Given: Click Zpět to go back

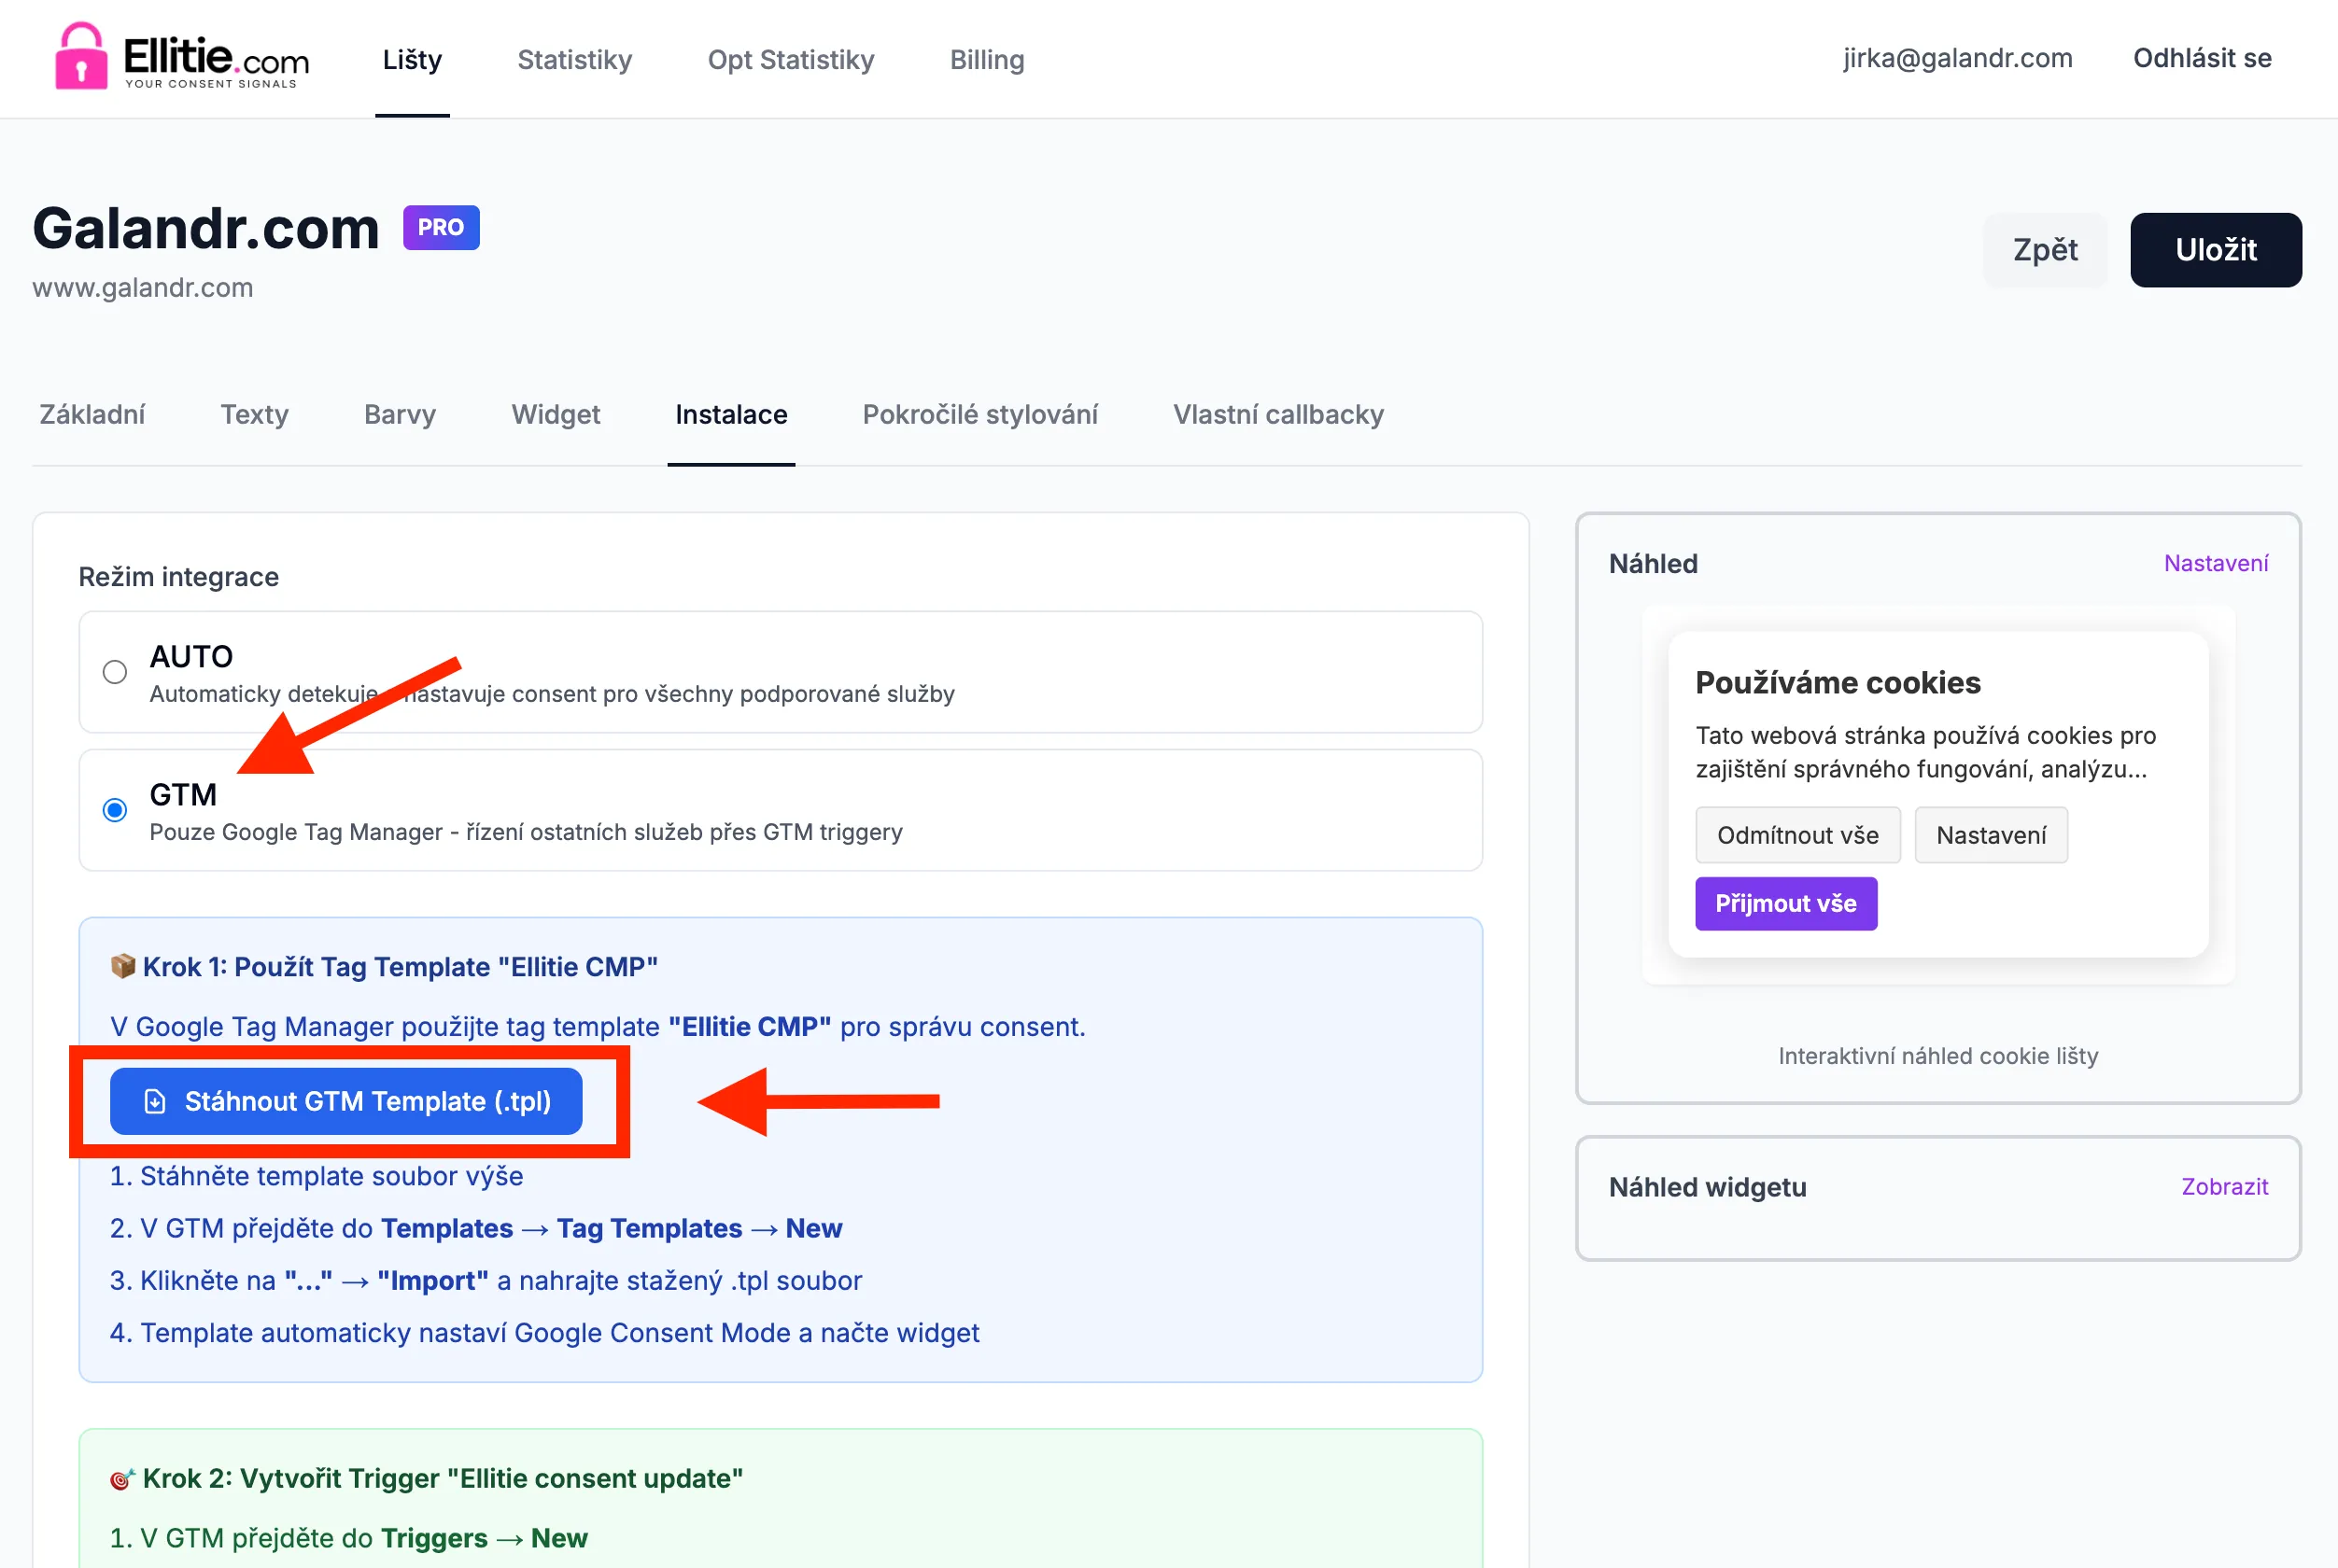Looking at the screenshot, I should tap(2045, 249).
